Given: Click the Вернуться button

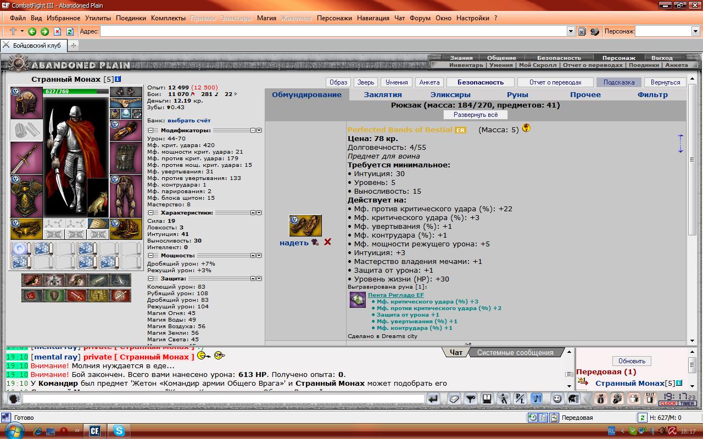Looking at the screenshot, I should (665, 82).
